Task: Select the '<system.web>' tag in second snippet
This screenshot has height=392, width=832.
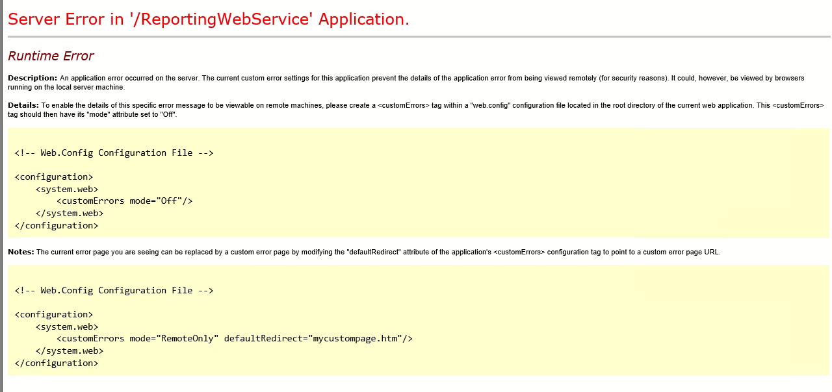Action: click(x=67, y=326)
